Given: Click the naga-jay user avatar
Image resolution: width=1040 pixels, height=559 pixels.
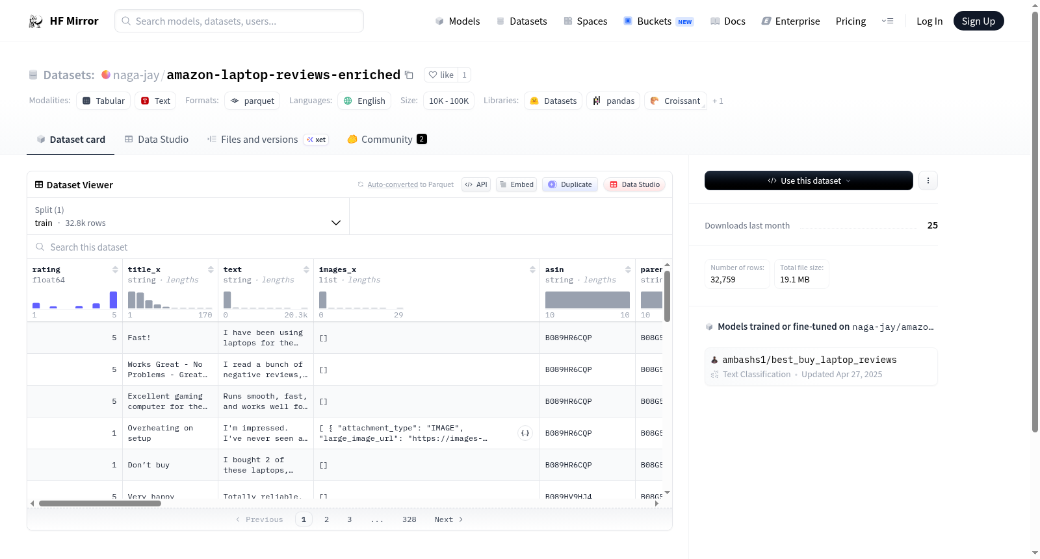Looking at the screenshot, I should 106,75.
